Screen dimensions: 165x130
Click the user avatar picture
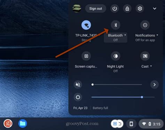pos(77,8)
